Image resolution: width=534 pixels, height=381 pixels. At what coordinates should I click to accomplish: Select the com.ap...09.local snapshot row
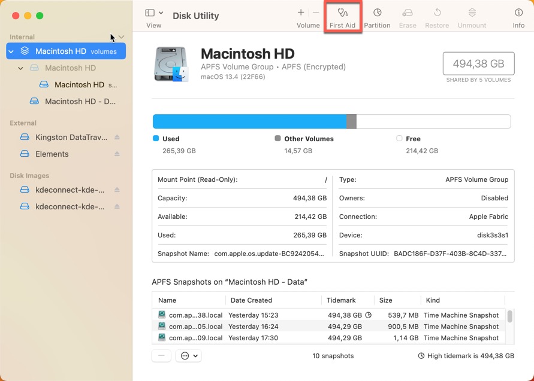(x=240, y=338)
